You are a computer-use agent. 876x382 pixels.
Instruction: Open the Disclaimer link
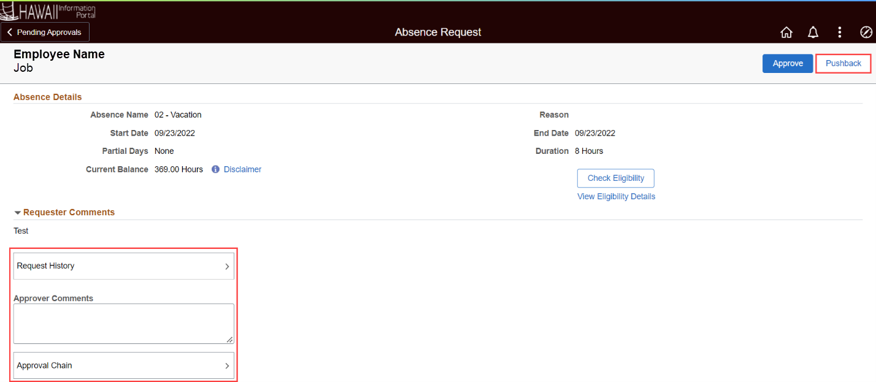[242, 169]
